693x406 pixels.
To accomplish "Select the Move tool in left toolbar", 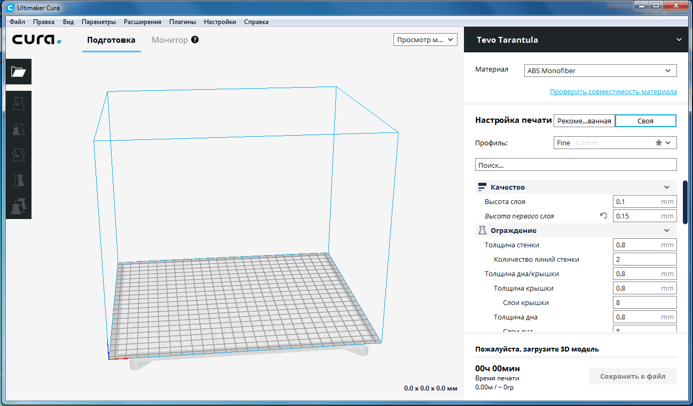I will [19, 104].
